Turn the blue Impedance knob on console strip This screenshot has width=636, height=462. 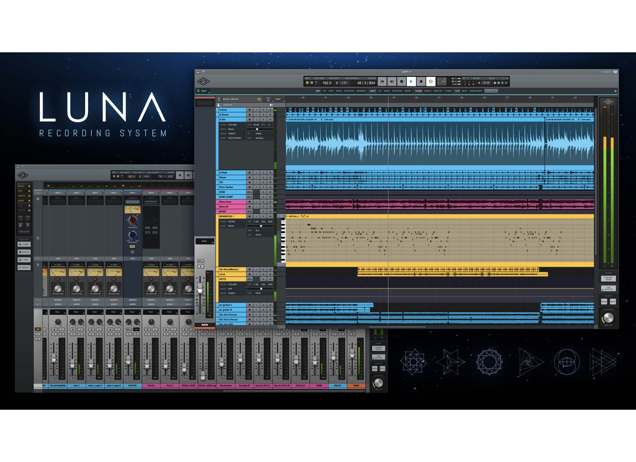pyautogui.click(x=133, y=235)
